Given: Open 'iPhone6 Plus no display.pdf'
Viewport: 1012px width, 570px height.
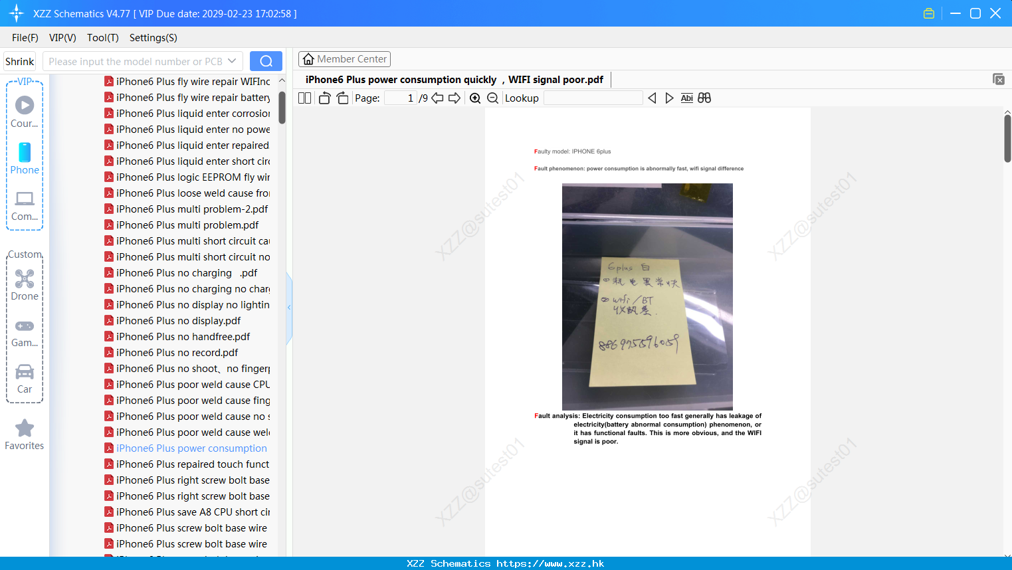Looking at the screenshot, I should [173, 321].
